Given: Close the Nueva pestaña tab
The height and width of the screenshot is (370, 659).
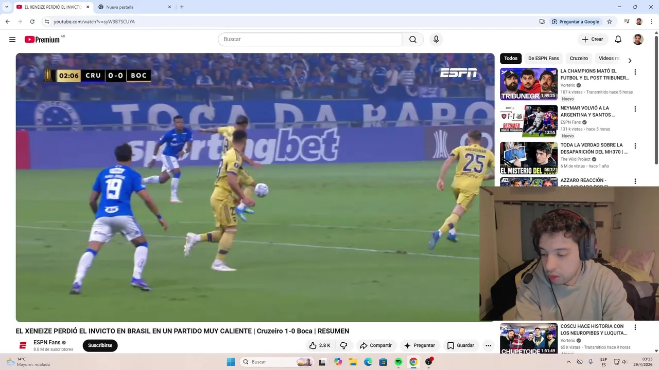Looking at the screenshot, I should point(169,7).
